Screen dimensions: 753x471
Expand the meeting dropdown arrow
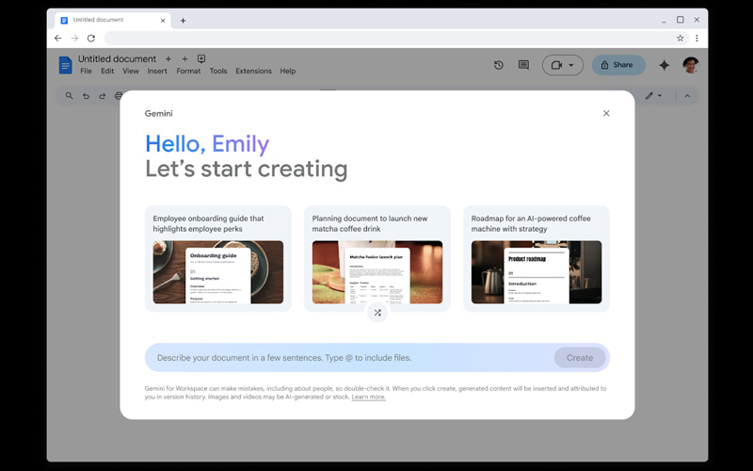(x=571, y=65)
